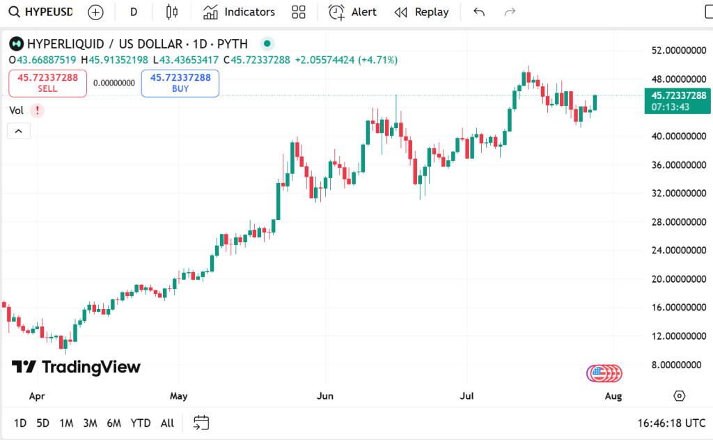Open the Indicators menu
The width and height of the screenshot is (713, 440).
click(x=240, y=12)
